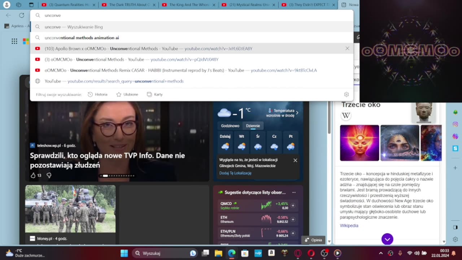
Task: Open Instagram icon in Edge sidebar
Action: pyautogui.click(x=456, y=124)
